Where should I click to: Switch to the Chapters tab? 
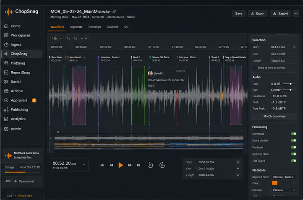[x=112, y=27]
